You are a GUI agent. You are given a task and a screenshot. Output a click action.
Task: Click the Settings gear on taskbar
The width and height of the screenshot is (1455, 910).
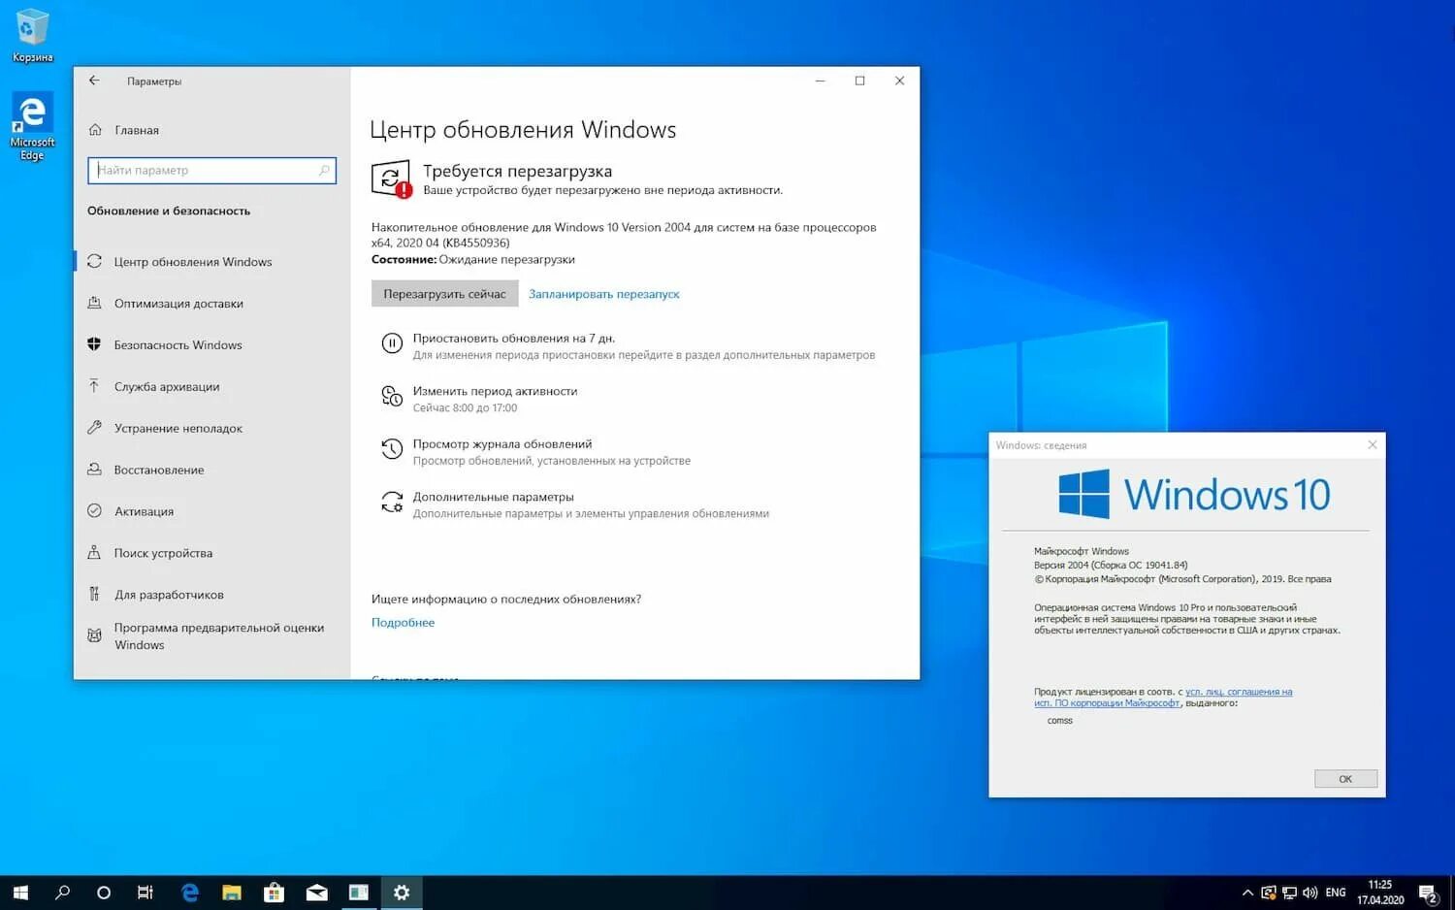pyautogui.click(x=402, y=893)
